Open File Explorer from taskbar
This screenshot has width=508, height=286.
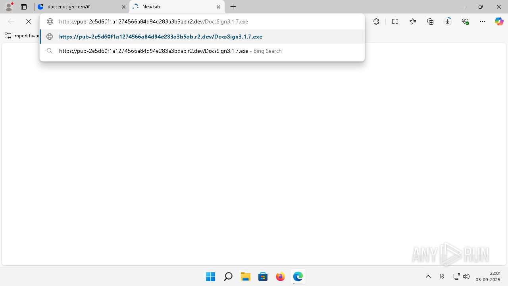[x=245, y=276]
